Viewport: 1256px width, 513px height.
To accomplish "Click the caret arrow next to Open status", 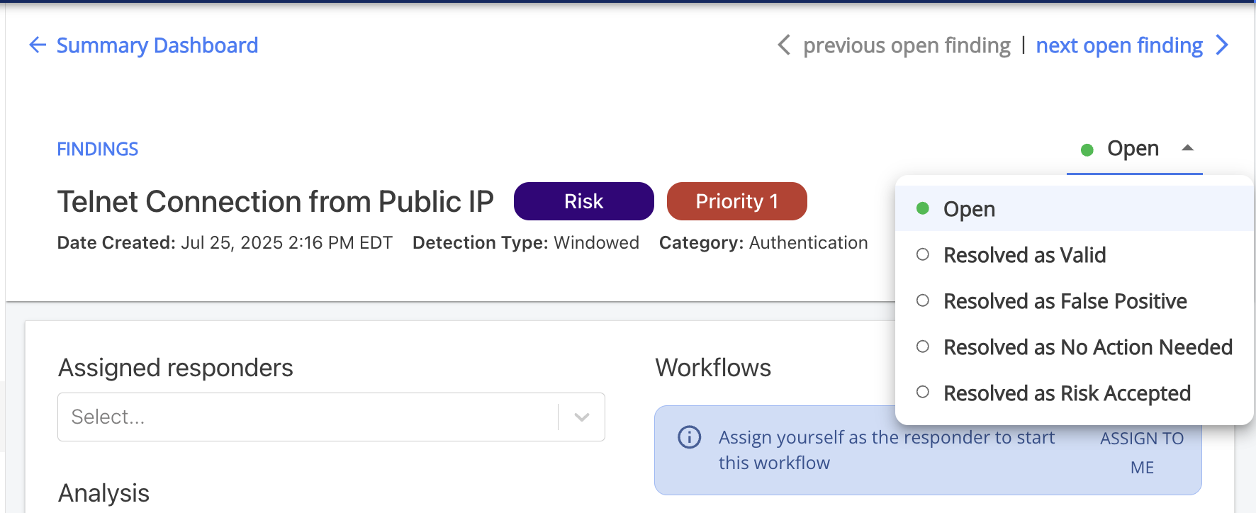I will click(1188, 148).
